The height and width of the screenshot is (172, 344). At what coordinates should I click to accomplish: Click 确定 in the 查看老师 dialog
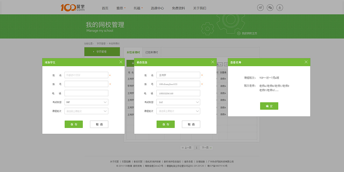pyautogui.click(x=269, y=106)
